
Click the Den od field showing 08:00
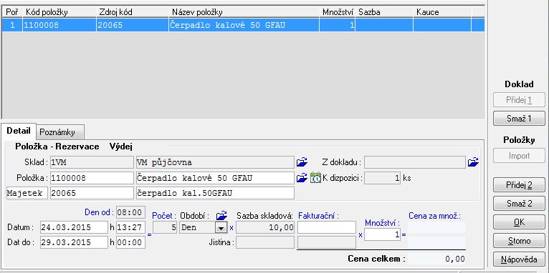130,212
